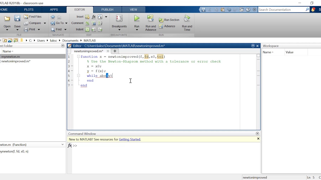Switch to the VIEW tab

(133, 9)
